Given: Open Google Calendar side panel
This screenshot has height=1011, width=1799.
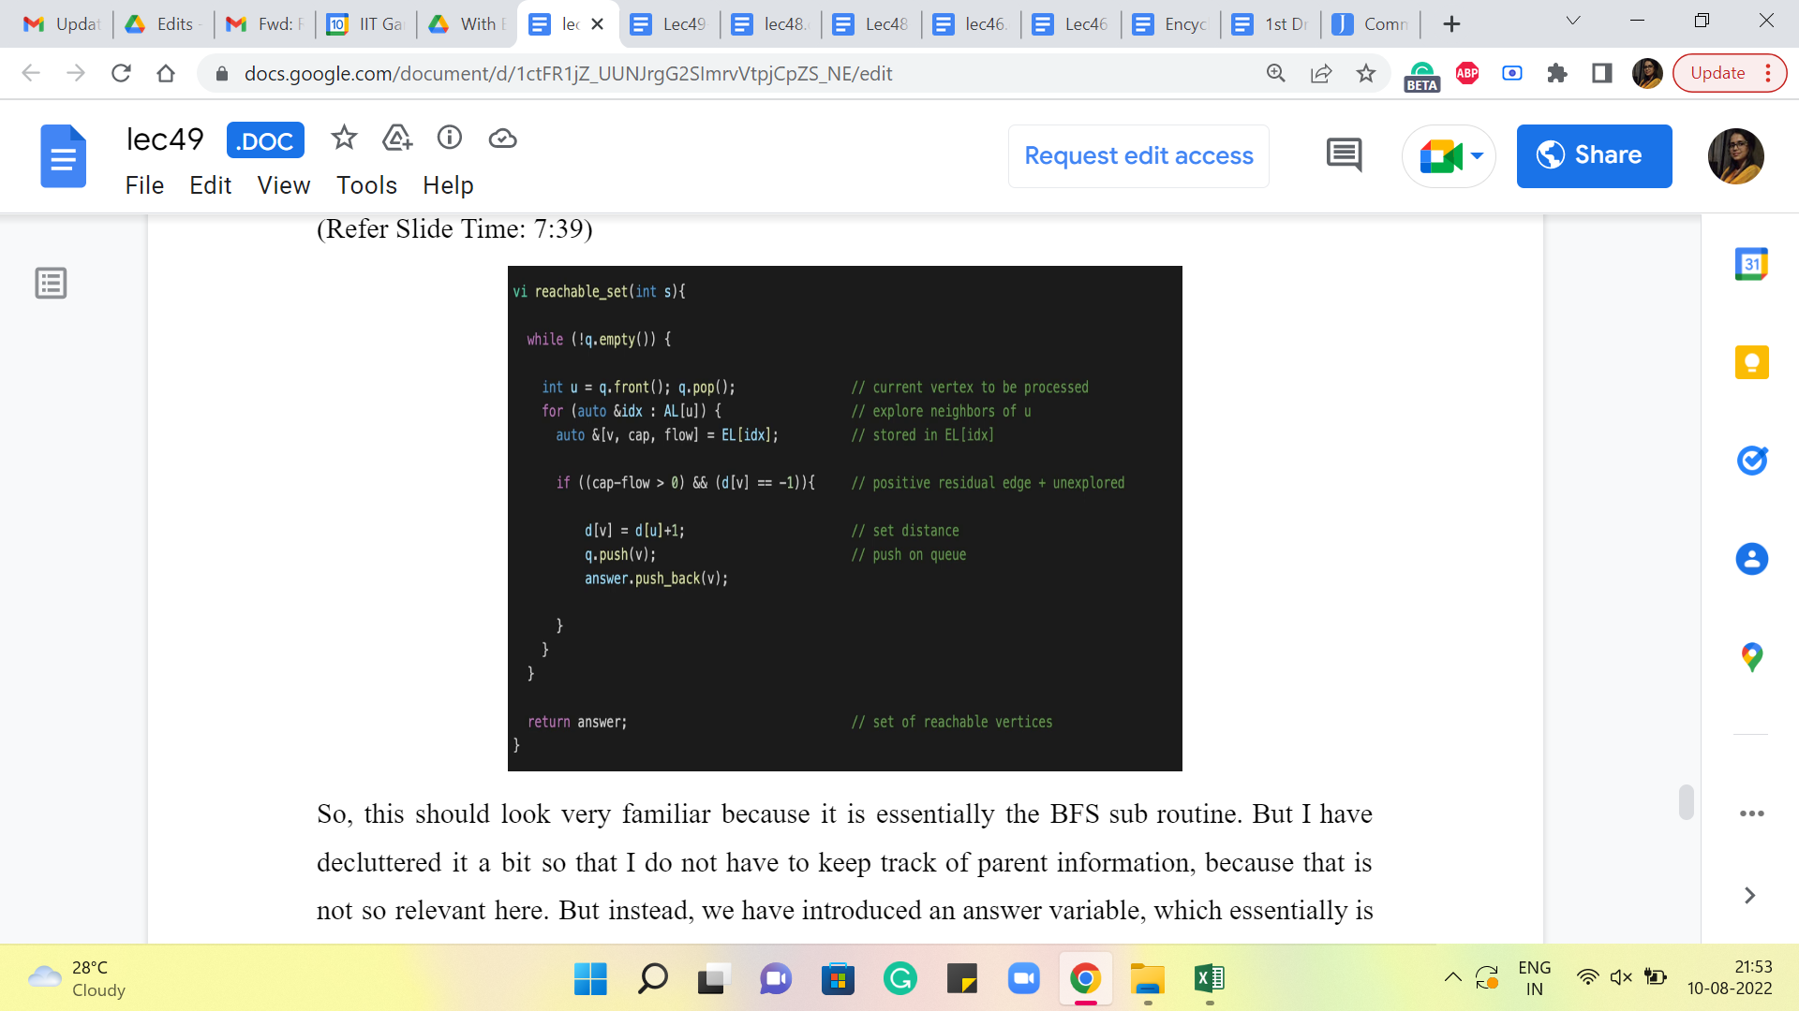Looking at the screenshot, I should (x=1751, y=265).
